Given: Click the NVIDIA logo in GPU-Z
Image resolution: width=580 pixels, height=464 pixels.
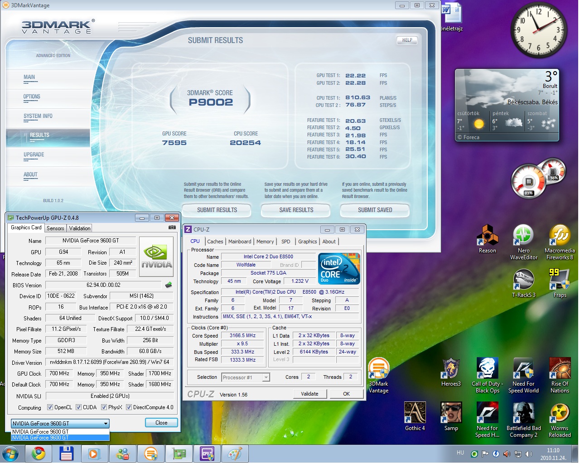Looking at the screenshot, I should 156,257.
